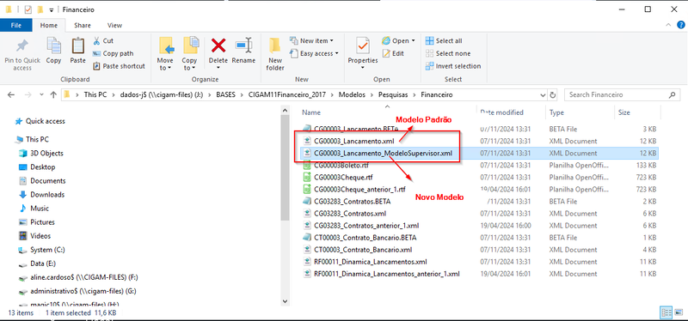Open Music in navigation pane
The width and height of the screenshot is (688, 321).
click(34, 208)
